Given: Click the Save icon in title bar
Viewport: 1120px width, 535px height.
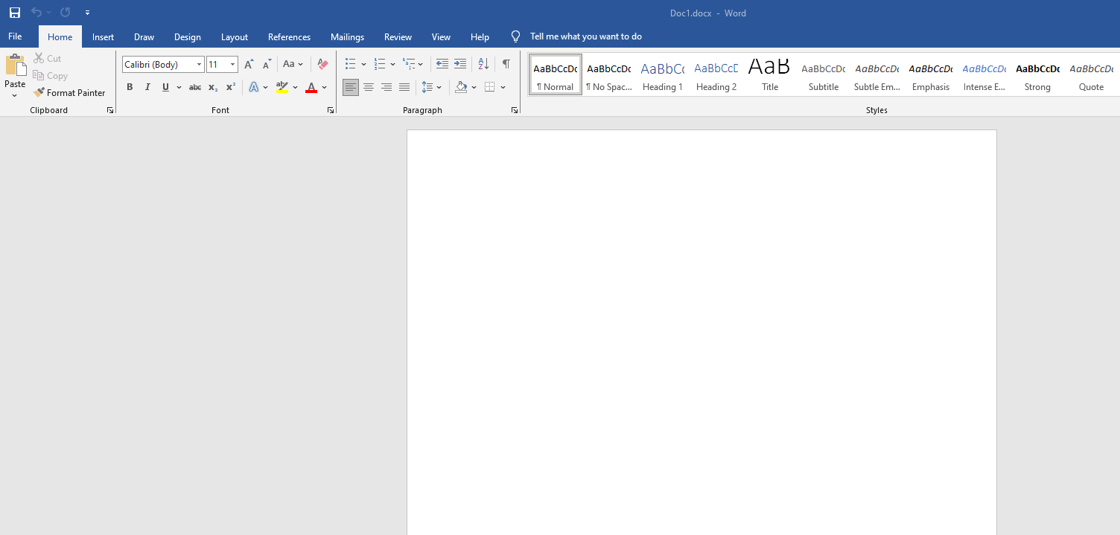Looking at the screenshot, I should (15, 13).
